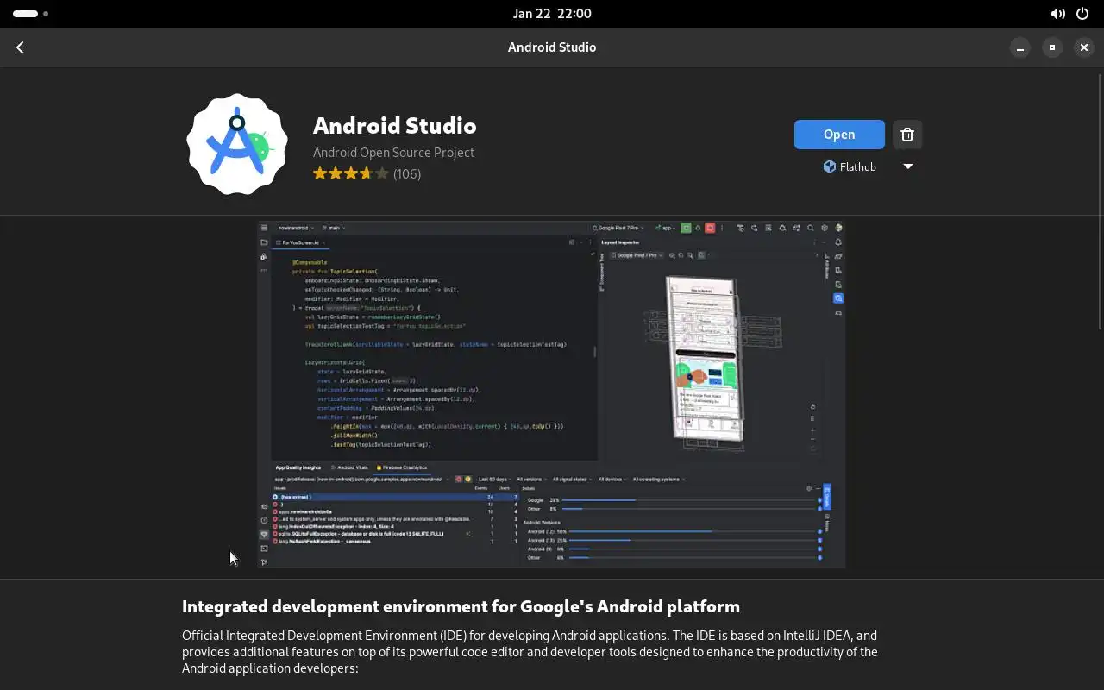Click the developer name Android Open Source Project
Viewport: 1104px width, 690px height.
(x=393, y=152)
